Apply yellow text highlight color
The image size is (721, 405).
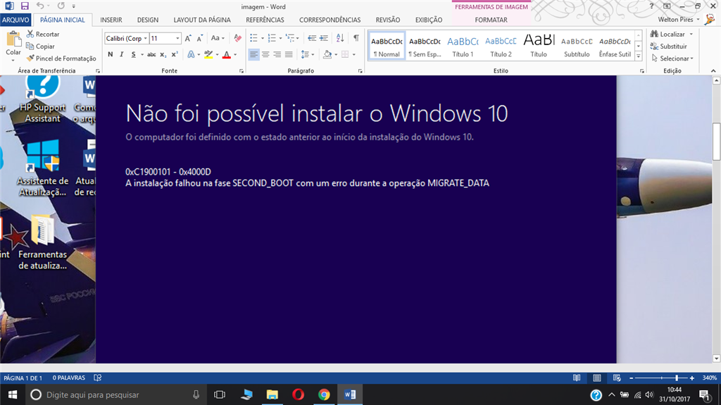point(208,54)
